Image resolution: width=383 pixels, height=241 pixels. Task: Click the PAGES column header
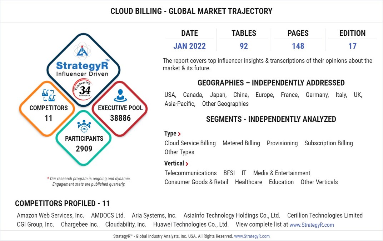click(x=298, y=33)
